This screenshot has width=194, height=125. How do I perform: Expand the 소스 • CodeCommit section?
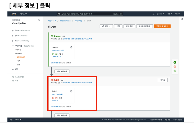click(x=13, y=31)
